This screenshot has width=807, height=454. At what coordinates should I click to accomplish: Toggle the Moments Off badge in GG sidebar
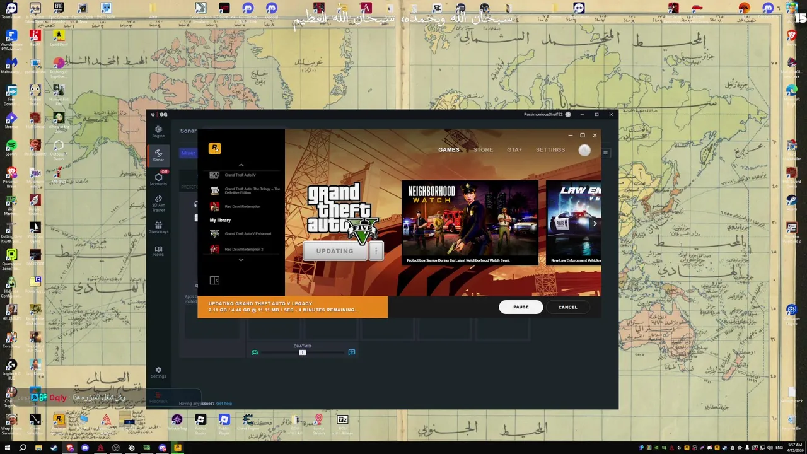pos(164,172)
